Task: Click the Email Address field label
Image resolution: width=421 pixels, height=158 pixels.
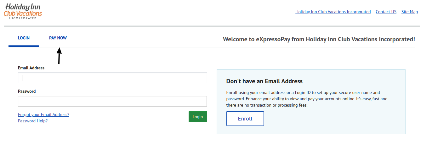Action: 31,68
